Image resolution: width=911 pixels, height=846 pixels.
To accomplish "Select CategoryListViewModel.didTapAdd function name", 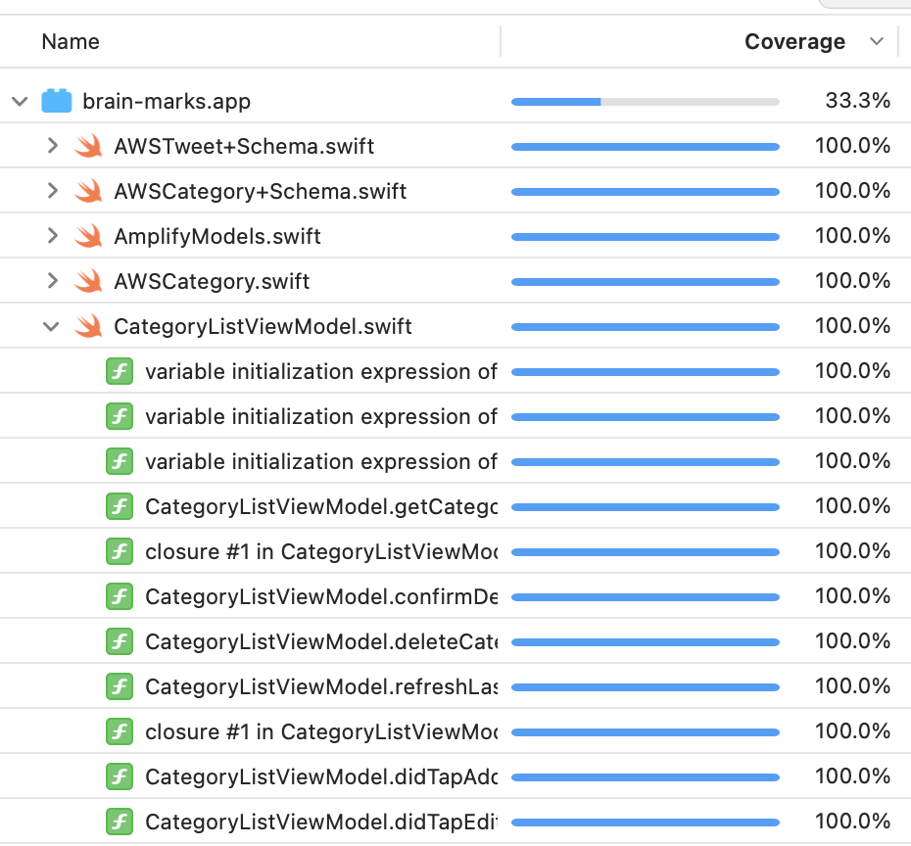I will (x=321, y=776).
